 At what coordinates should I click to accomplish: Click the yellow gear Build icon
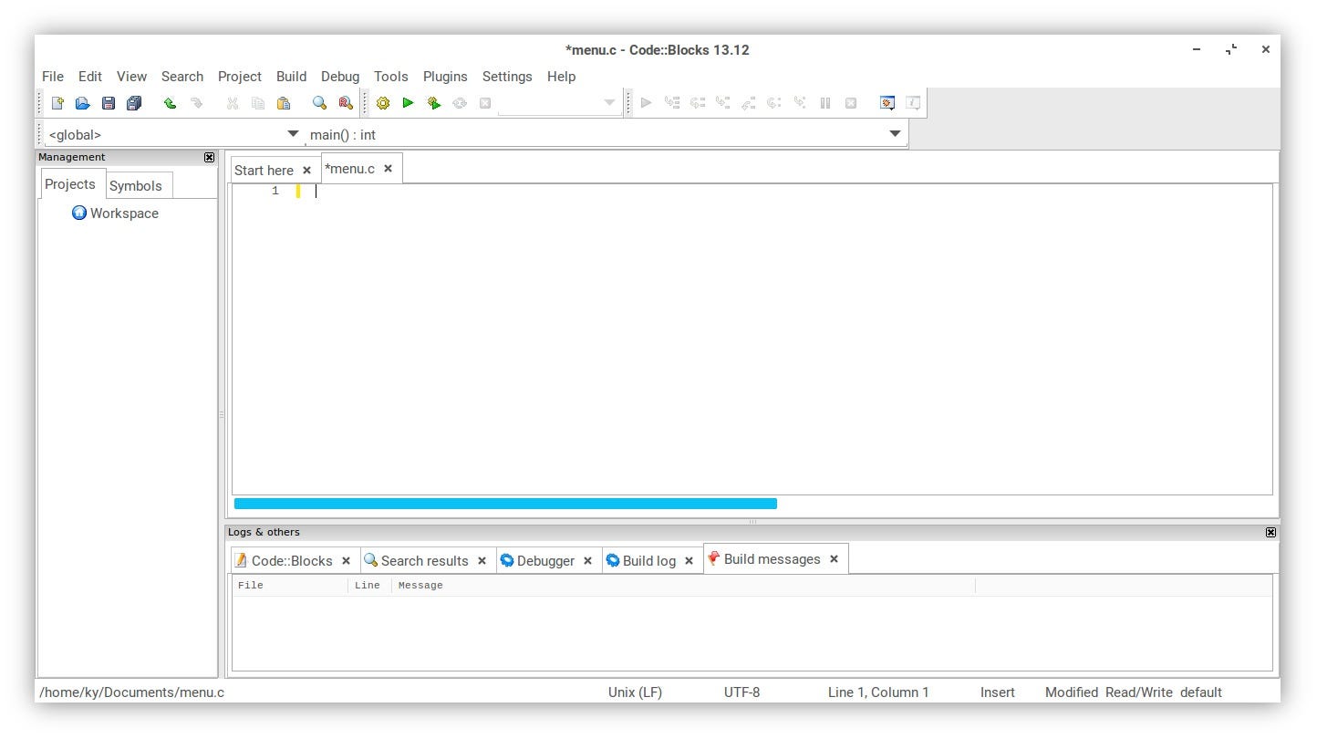383,103
